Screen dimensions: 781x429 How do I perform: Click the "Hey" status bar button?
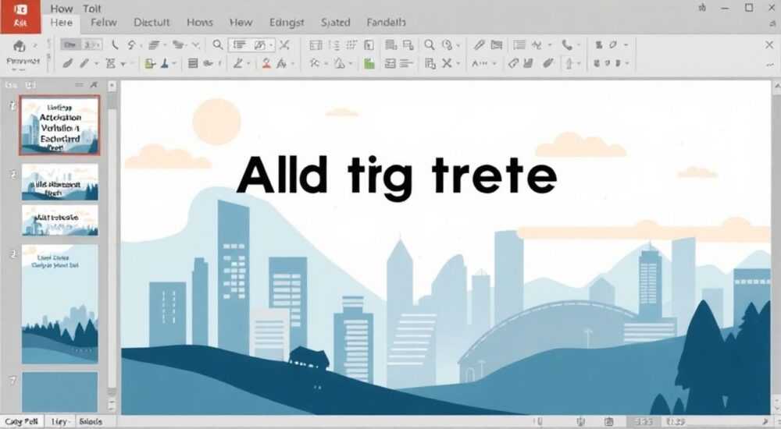coord(59,421)
